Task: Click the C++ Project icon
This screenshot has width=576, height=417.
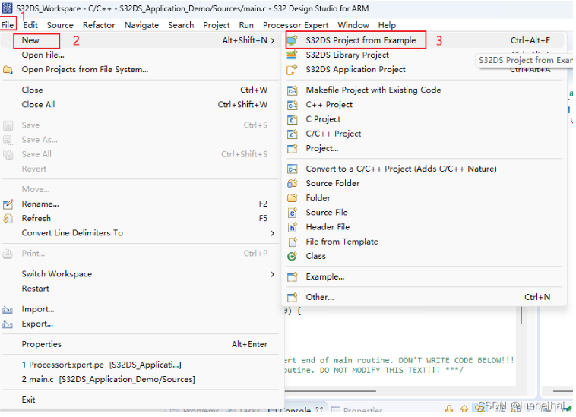Action: pyautogui.click(x=292, y=105)
